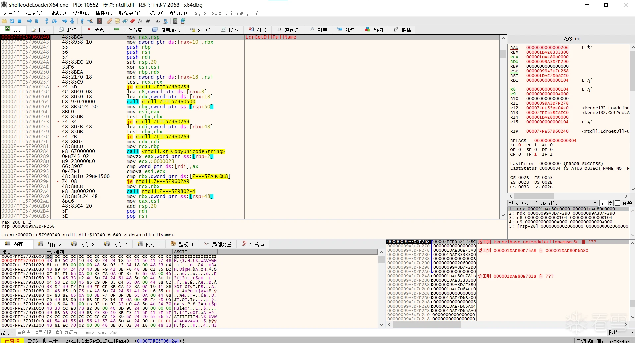Click the fx functions toolbar icon
Screen dimensions: 635x343
(x=140, y=21)
